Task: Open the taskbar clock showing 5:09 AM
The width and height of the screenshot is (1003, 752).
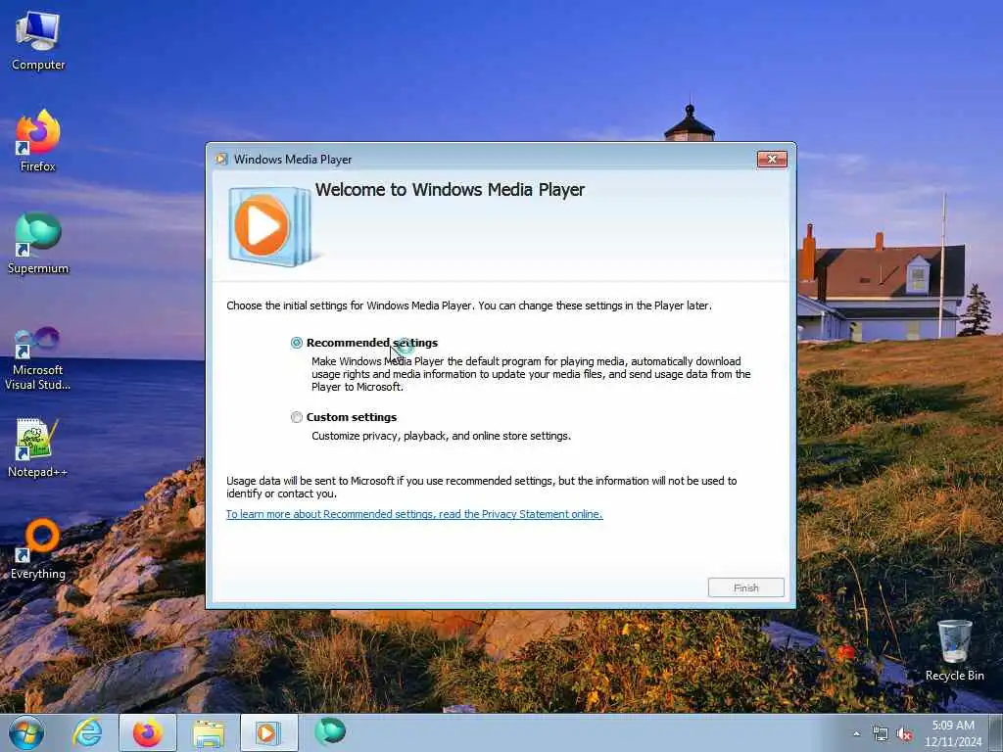Action: [x=953, y=732]
